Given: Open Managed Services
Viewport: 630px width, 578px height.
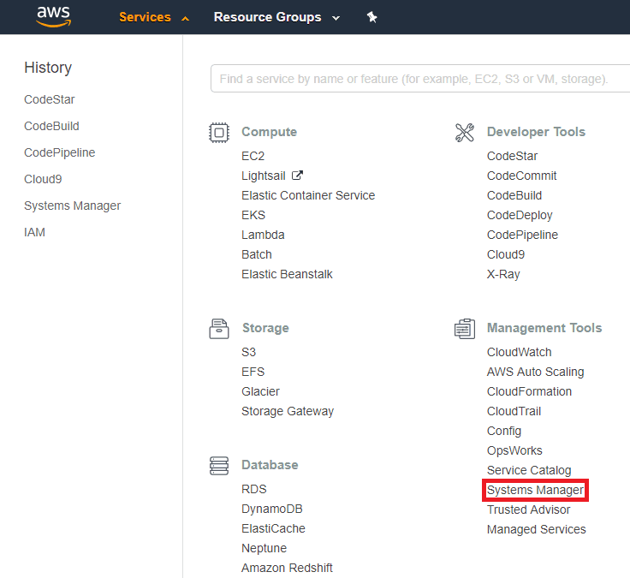Looking at the screenshot, I should tap(537, 529).
